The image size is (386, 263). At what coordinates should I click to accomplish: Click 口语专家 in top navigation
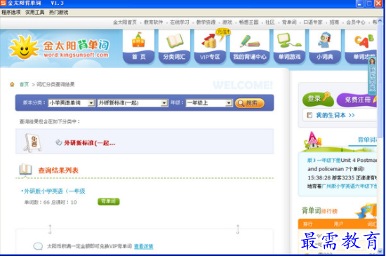[313, 22]
